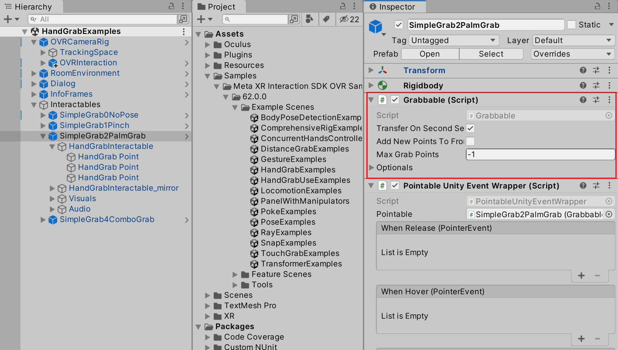This screenshot has height=350, width=618.
Task: Open Pointable Unity Event Wrapper help icon
Action: [583, 186]
